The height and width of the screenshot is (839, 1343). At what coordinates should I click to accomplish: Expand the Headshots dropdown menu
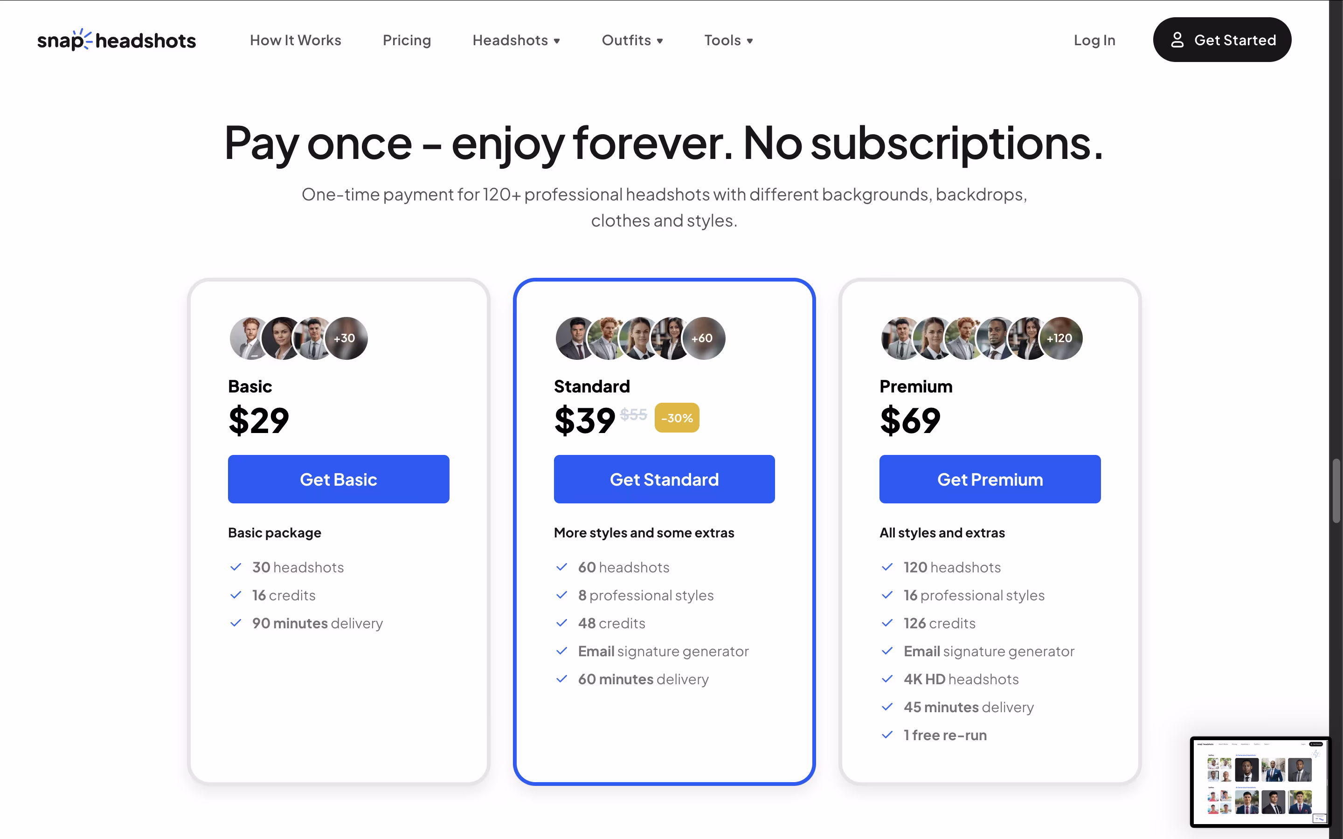click(x=516, y=40)
